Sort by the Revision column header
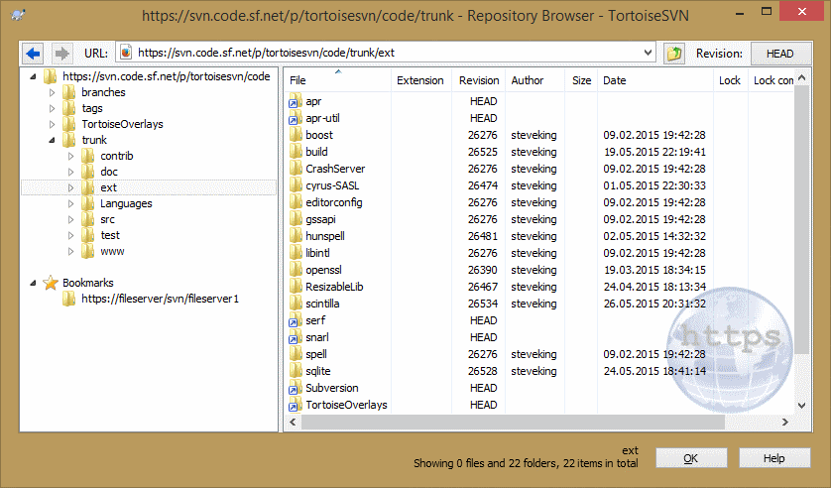Screen dimensions: 831x488 tap(478, 80)
